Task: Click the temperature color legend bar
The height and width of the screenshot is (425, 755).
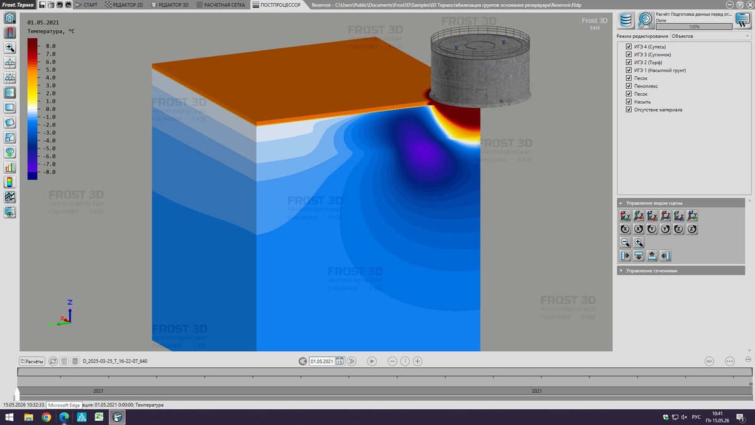Action: (33, 109)
